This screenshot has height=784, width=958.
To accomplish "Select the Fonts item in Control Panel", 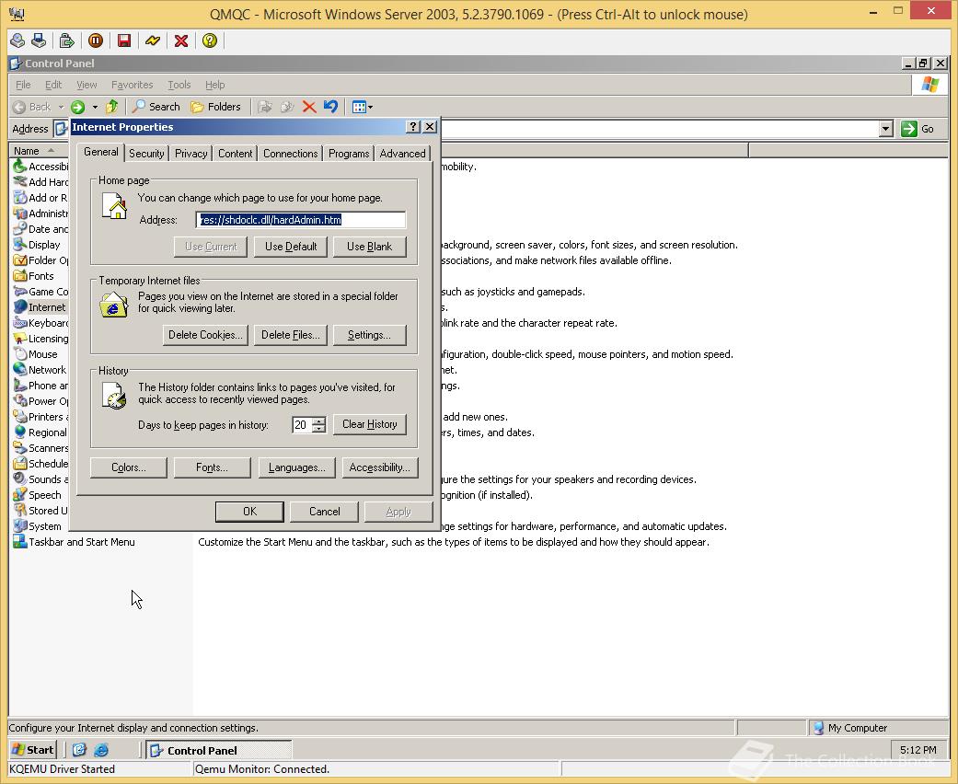I will pos(34,275).
